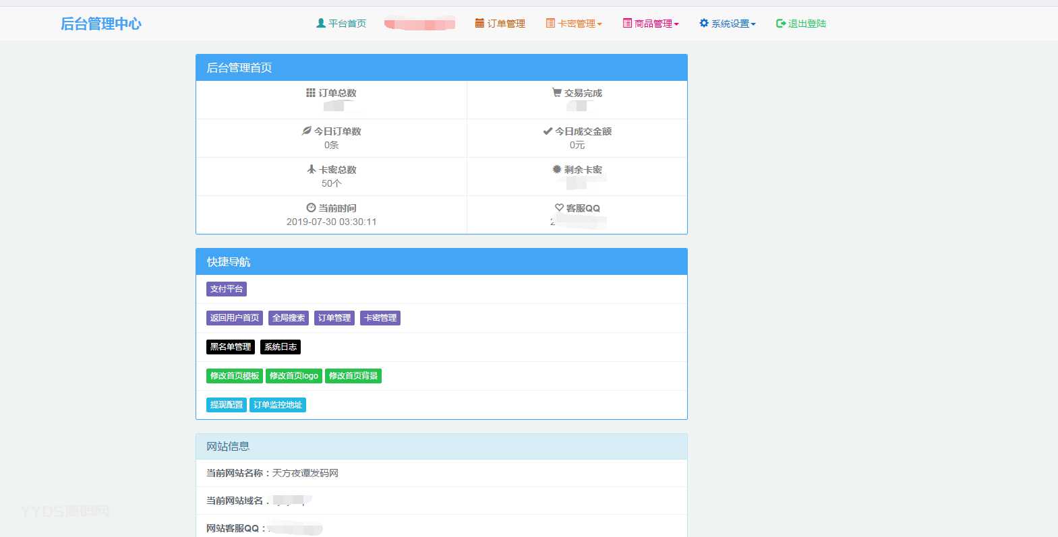Click the gear icon for 系统设置
This screenshot has width=1058, height=537.
point(703,23)
